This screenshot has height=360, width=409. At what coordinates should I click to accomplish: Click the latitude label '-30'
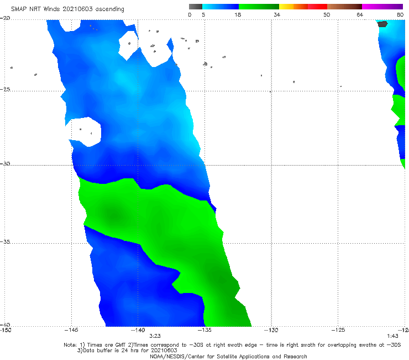tap(5, 163)
